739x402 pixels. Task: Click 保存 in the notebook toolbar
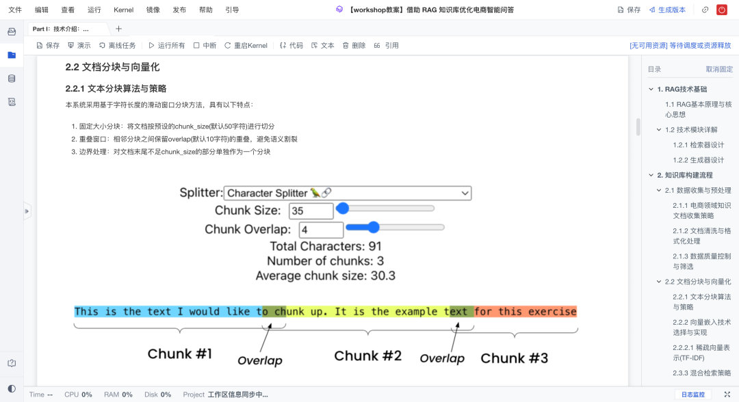coord(48,46)
